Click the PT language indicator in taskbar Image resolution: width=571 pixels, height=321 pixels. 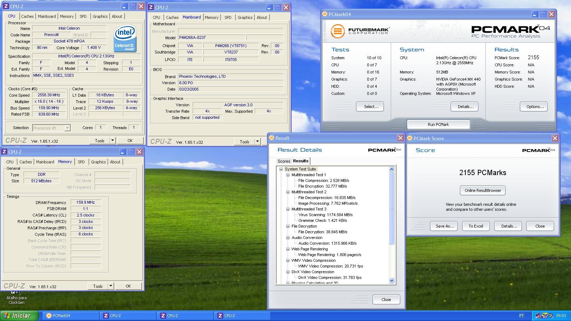[x=521, y=316]
